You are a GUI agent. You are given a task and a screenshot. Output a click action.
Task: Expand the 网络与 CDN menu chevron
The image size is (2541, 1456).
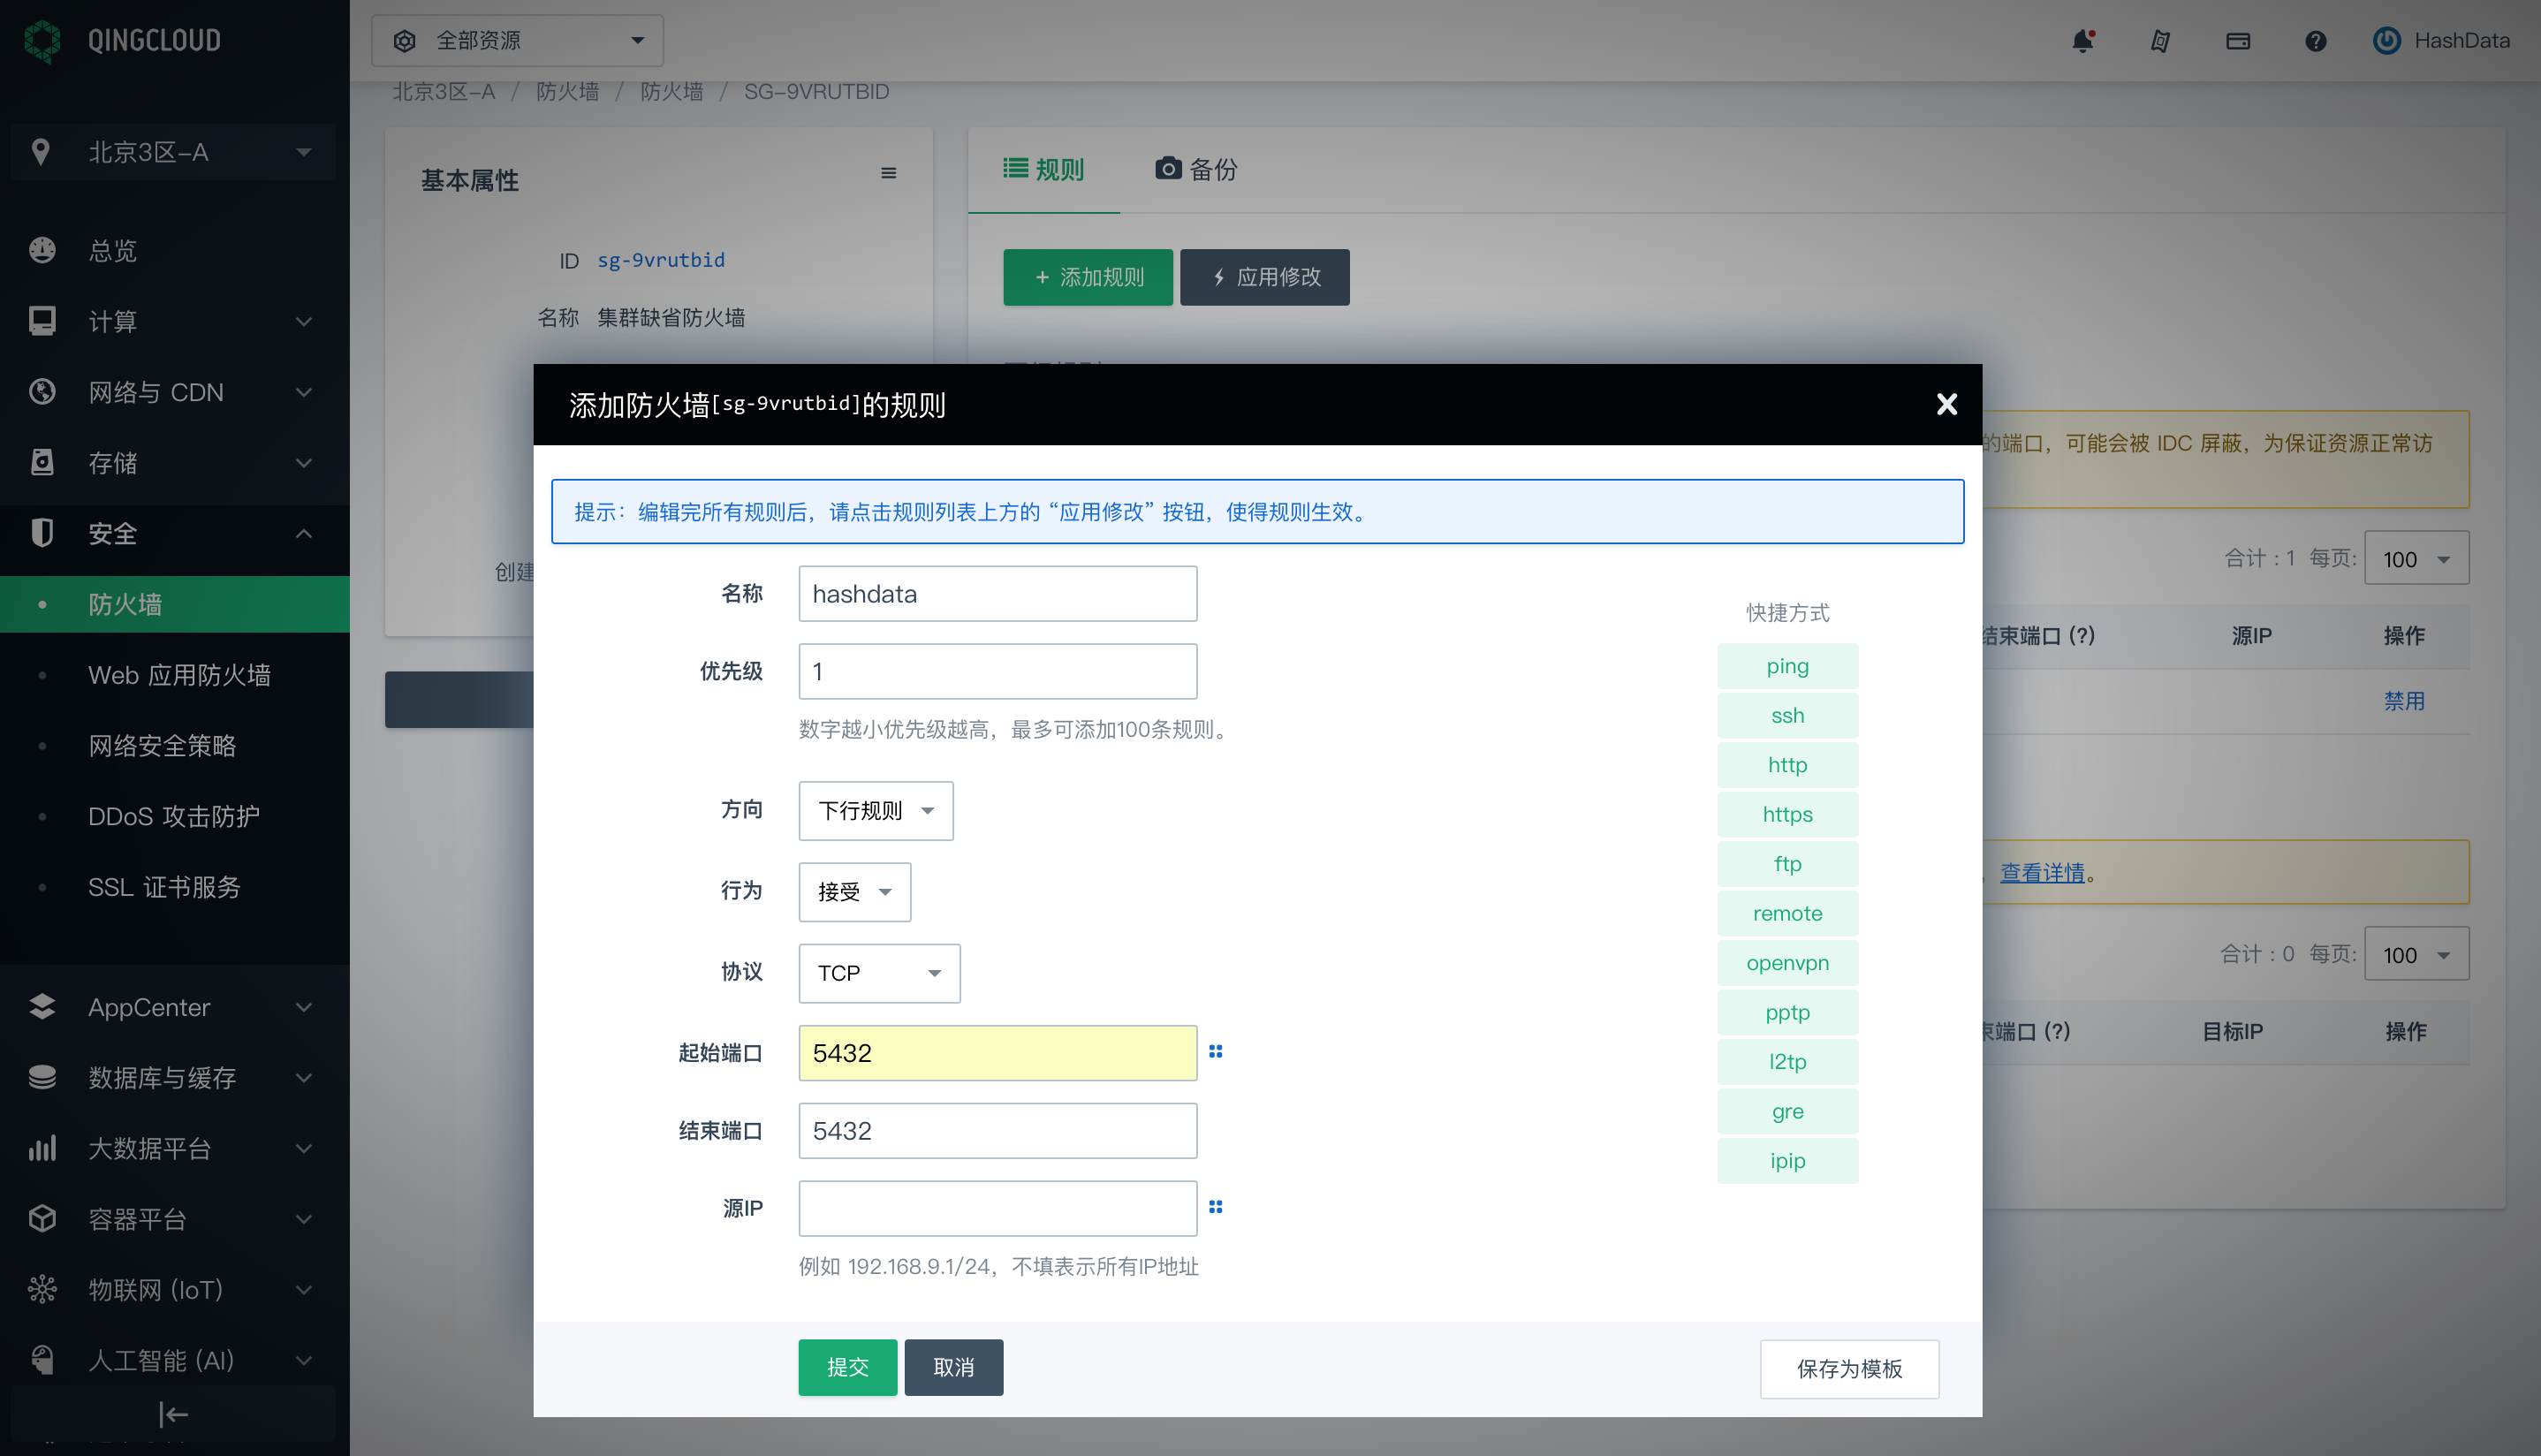coord(304,392)
